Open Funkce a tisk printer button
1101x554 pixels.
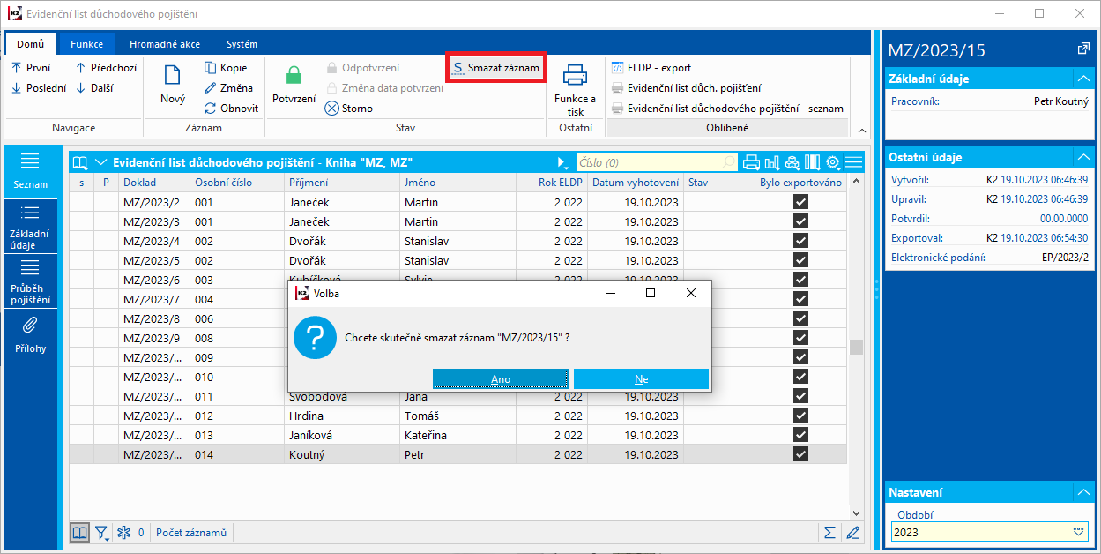coord(575,89)
